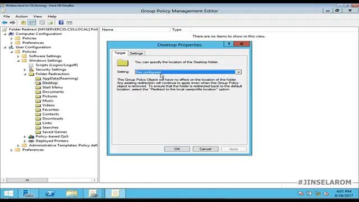Screen dimensions: 359x202
Task: Click the Type column header
Action: [x=181, y=30]
